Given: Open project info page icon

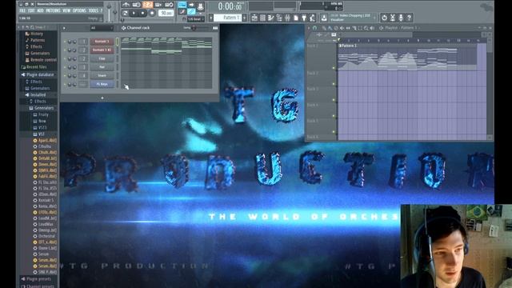Looking at the screenshot, I should tap(296, 18).
